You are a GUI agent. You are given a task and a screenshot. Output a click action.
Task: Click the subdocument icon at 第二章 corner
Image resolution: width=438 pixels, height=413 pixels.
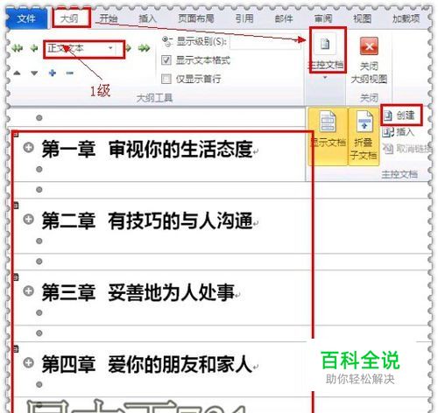(16, 206)
